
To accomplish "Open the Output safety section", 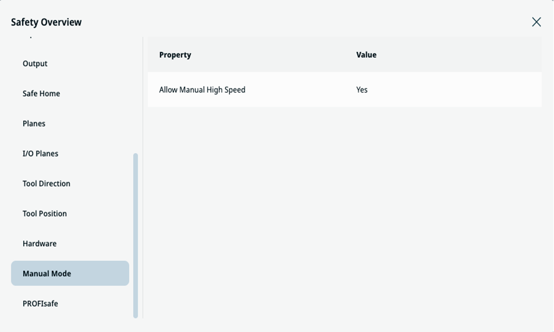I will (x=35, y=64).
